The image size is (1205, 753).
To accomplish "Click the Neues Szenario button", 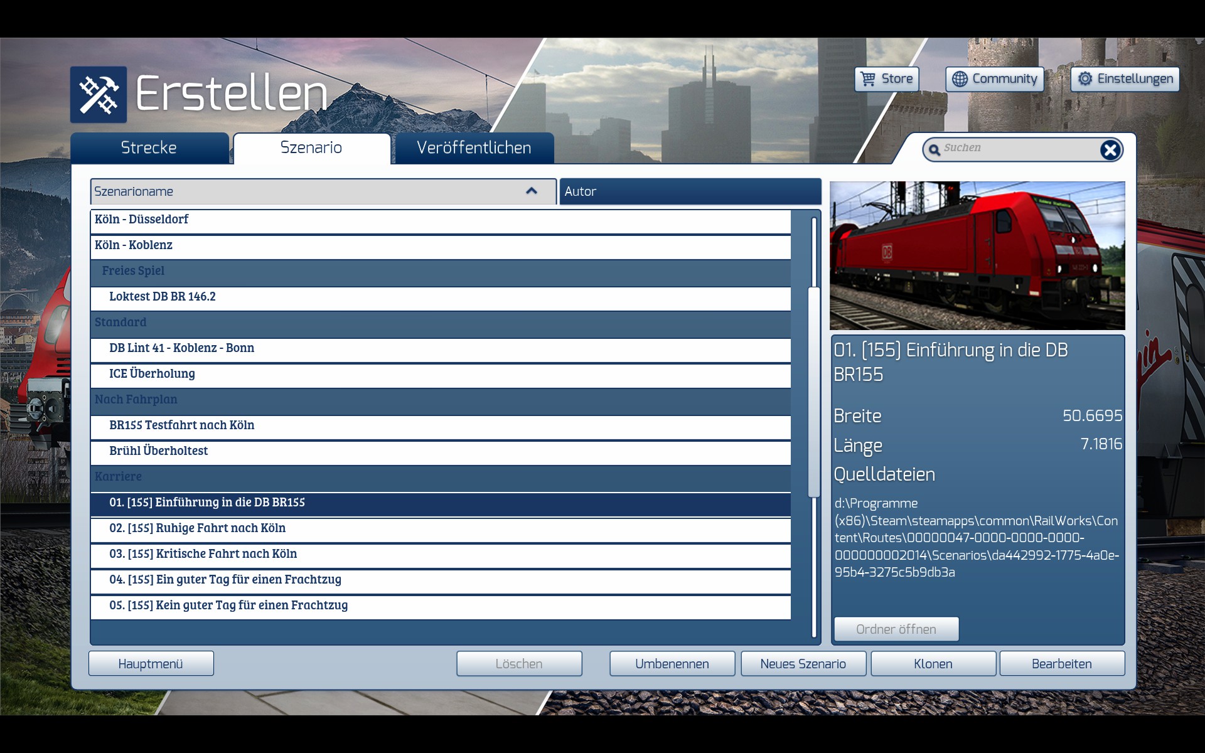I will (x=803, y=663).
